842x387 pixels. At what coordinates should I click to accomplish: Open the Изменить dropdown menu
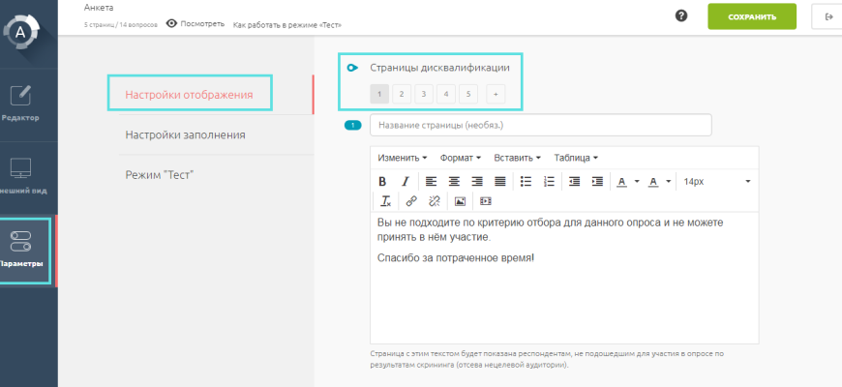click(402, 158)
